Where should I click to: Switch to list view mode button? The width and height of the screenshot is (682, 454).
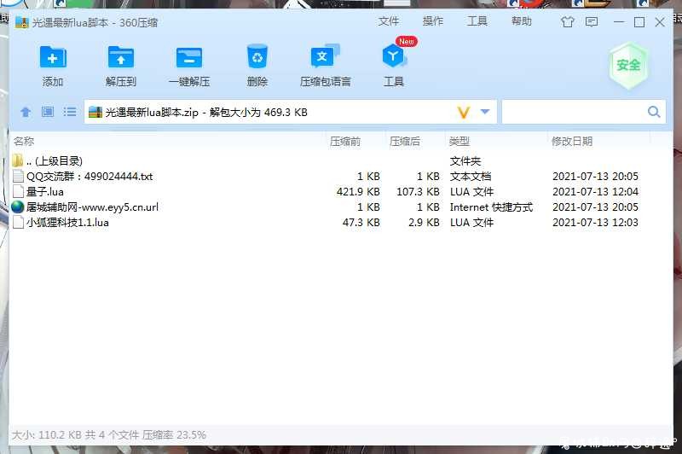click(70, 112)
